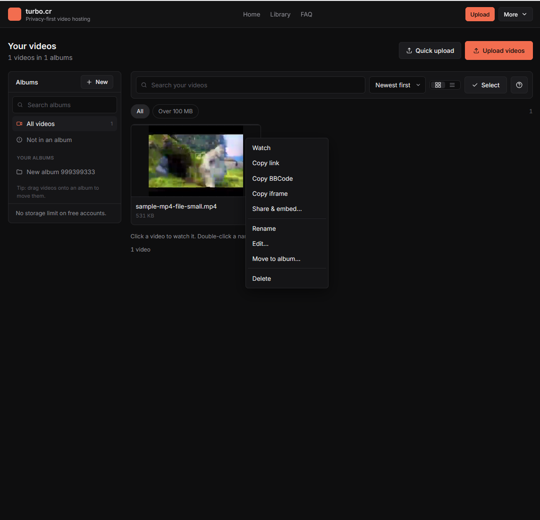Open Edit... from the context menu

287,244
